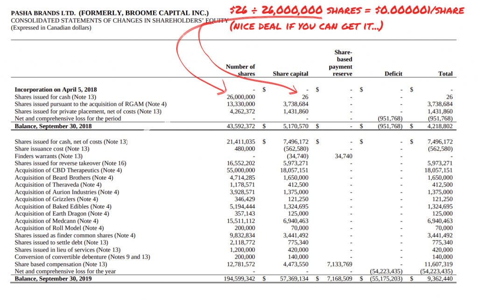Click '(Expressed in Canadian dollars)' subtitle
478x300 pixels.
pos(51,27)
